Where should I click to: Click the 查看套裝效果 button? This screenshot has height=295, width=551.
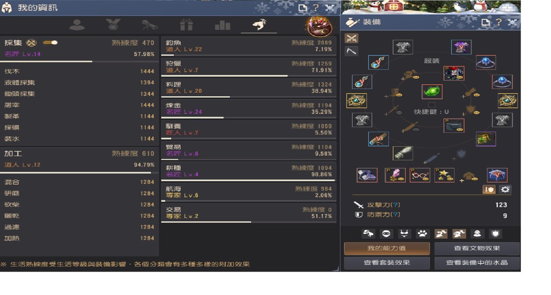tap(387, 263)
